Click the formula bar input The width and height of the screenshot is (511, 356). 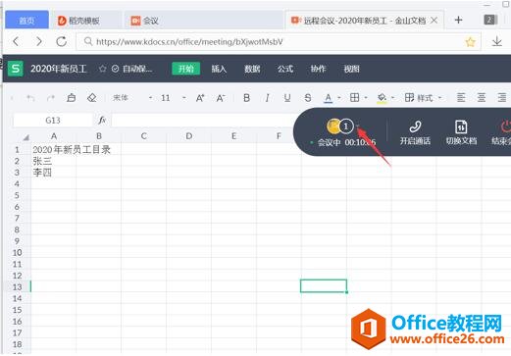point(203,121)
